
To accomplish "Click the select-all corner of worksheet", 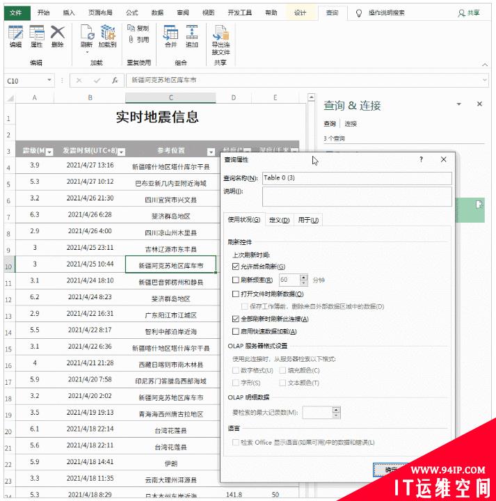I will tap(10, 98).
